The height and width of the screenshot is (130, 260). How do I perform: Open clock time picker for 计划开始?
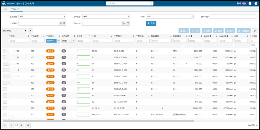pos(64,23)
